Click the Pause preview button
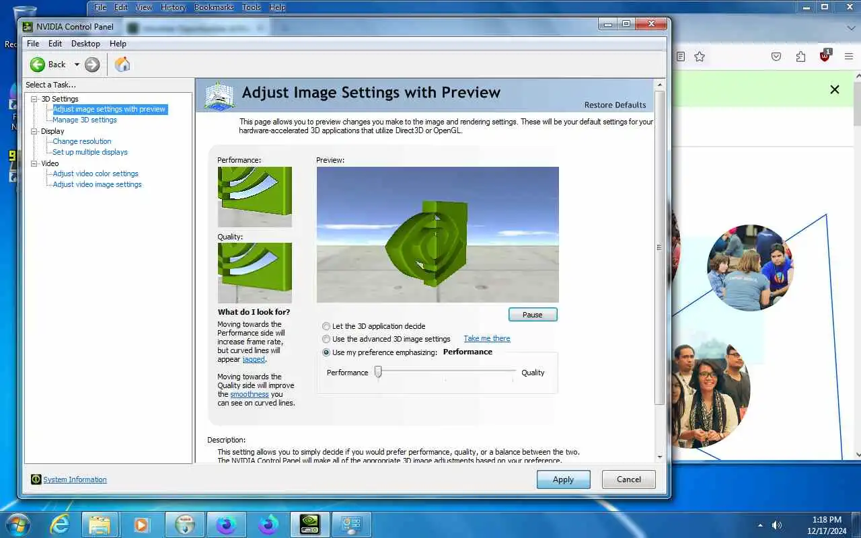 (533, 314)
